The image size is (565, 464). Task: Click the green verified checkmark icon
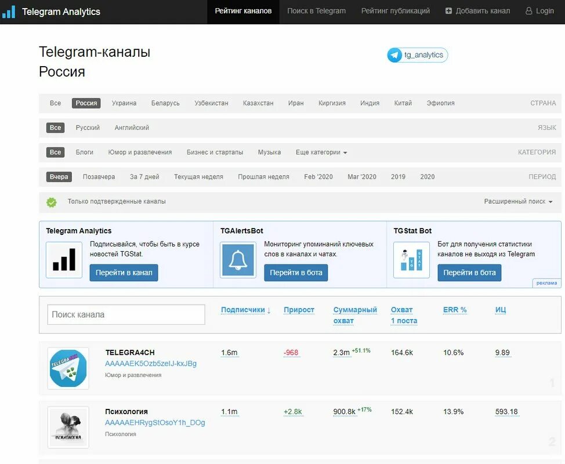pos(52,202)
